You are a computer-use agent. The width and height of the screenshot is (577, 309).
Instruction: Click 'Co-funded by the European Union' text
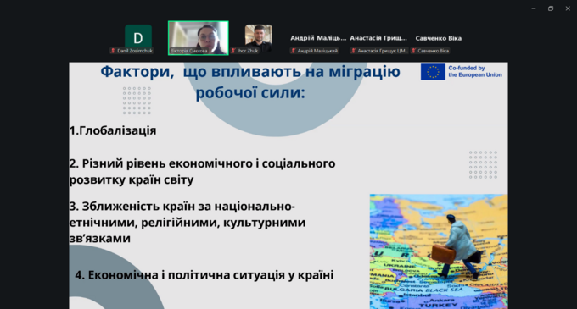tap(475, 72)
